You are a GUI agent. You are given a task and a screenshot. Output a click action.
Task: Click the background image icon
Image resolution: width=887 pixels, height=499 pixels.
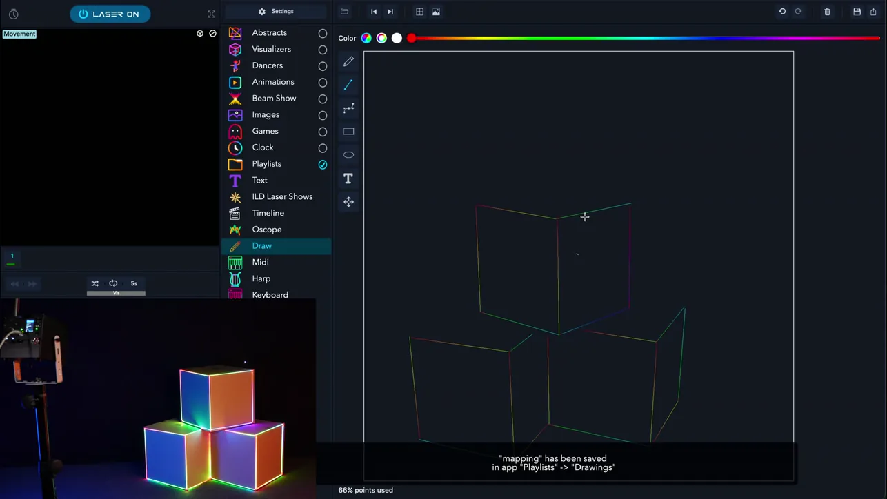[x=436, y=12]
